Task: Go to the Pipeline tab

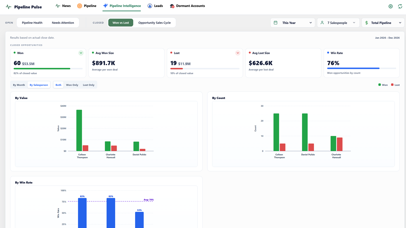Action: point(87,6)
